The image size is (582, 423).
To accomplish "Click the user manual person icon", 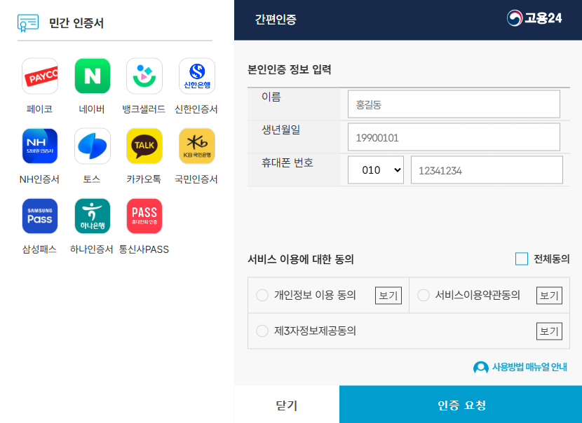I will pyautogui.click(x=480, y=368).
